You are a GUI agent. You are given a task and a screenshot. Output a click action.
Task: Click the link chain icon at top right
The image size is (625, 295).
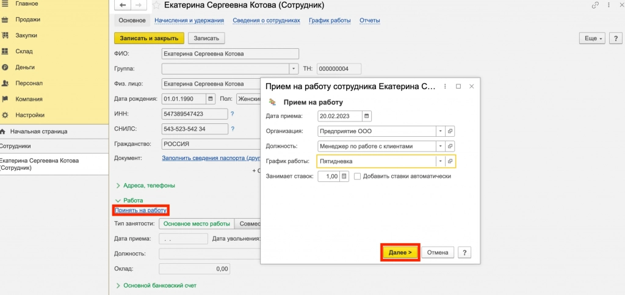(596, 5)
